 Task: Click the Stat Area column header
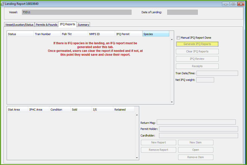17,110
